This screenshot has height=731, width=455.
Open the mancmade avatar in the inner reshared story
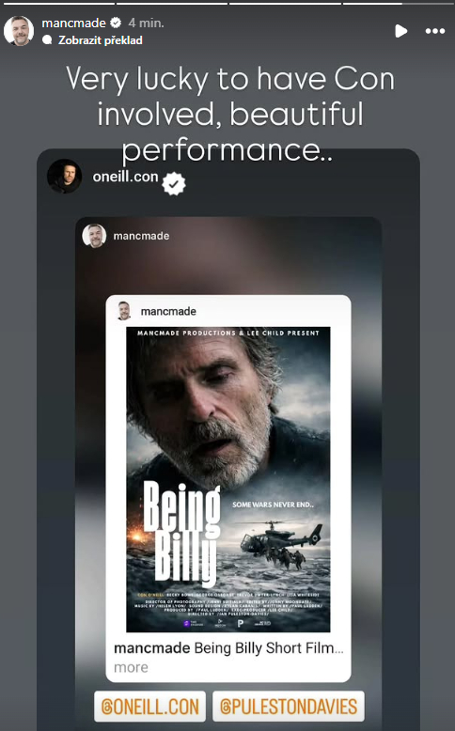pos(94,236)
